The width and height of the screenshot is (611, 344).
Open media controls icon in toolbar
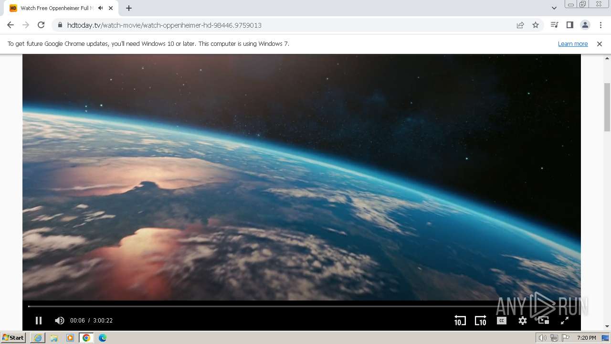[x=554, y=25]
